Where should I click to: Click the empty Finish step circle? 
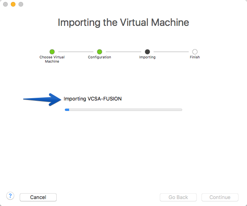(x=195, y=52)
